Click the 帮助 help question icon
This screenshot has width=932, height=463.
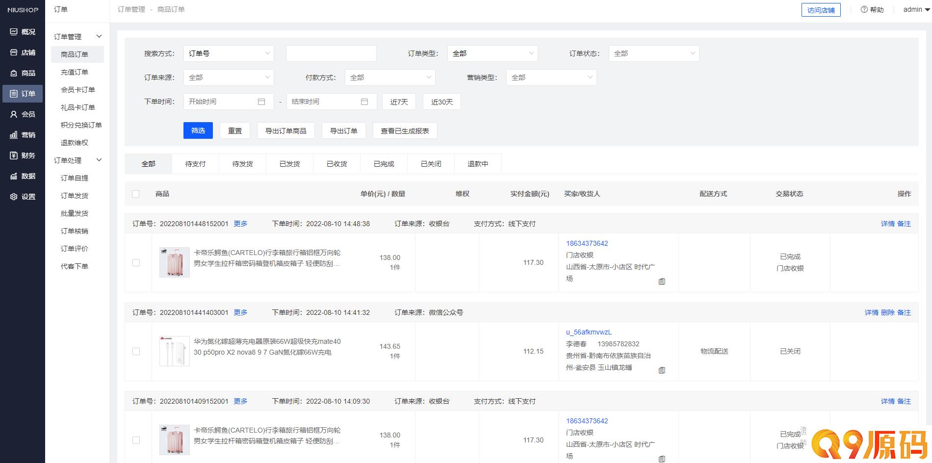tap(864, 9)
